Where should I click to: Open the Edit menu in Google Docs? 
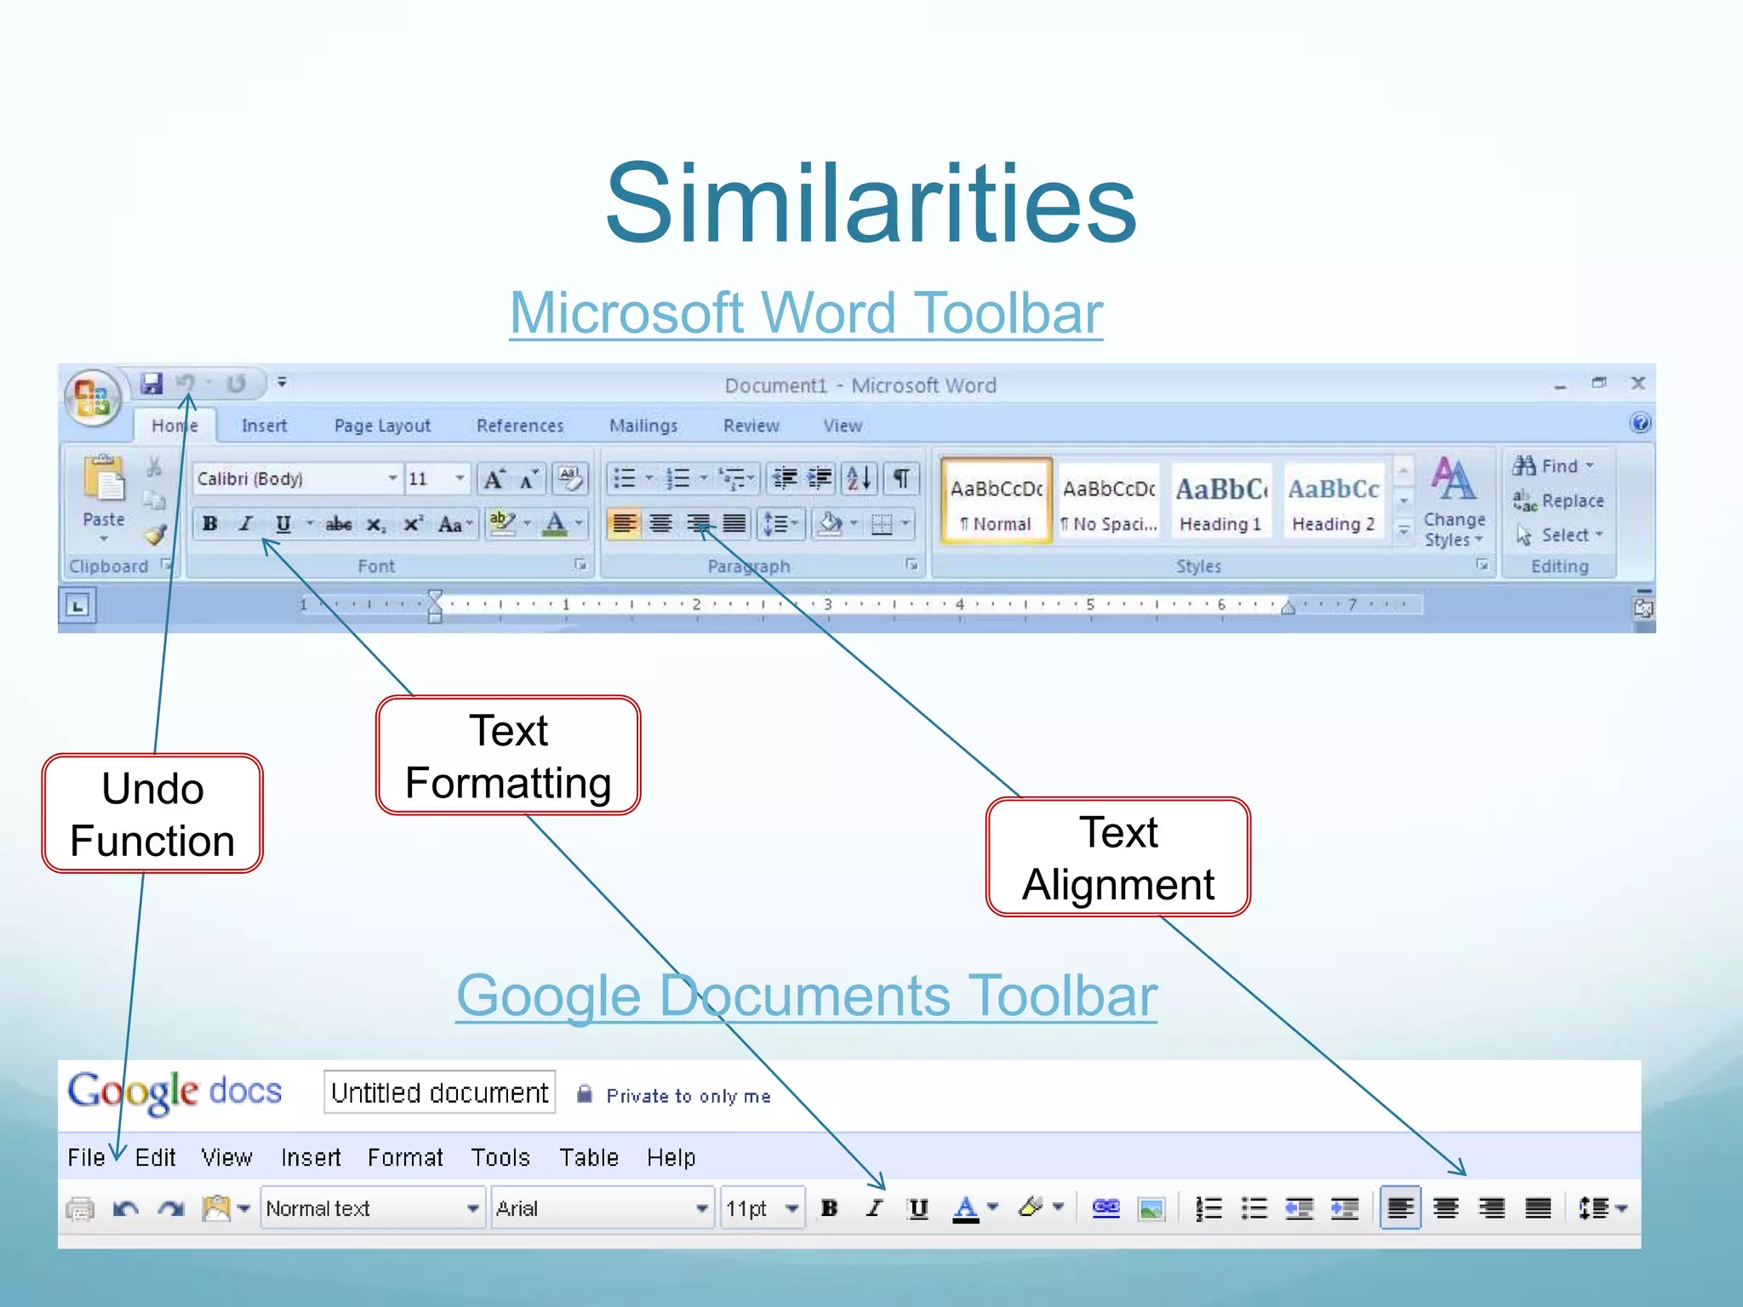point(155,1157)
